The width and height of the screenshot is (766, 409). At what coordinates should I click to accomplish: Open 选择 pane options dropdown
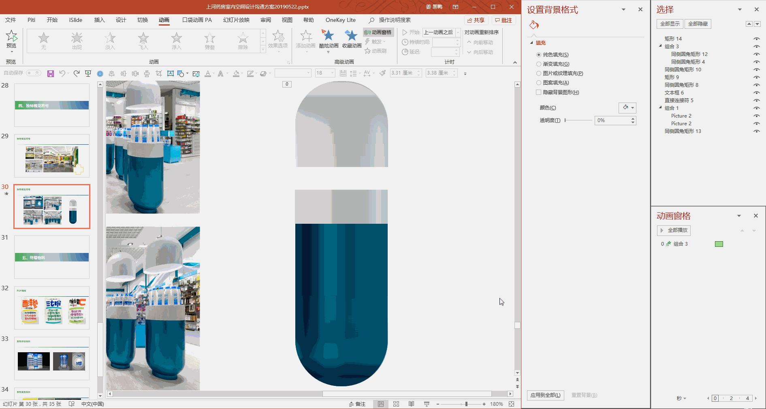tap(740, 10)
